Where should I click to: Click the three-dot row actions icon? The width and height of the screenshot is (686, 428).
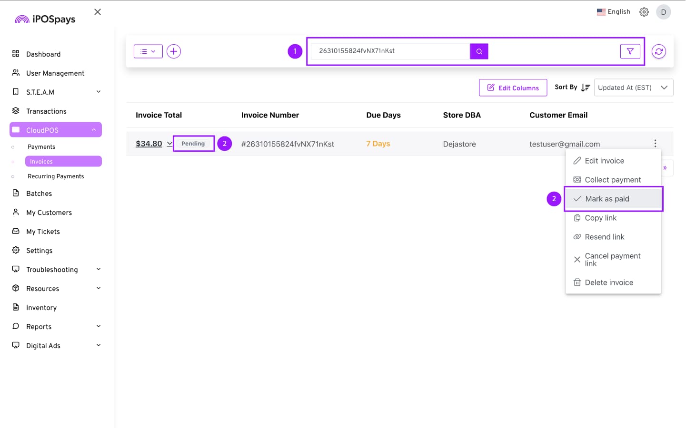[655, 144]
